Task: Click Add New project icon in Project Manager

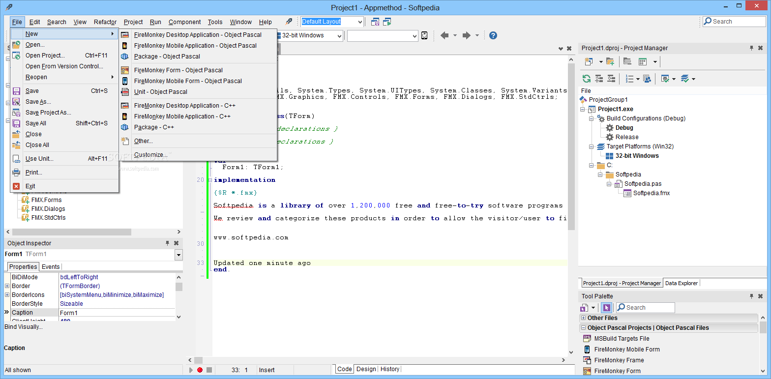Action: pyautogui.click(x=589, y=61)
